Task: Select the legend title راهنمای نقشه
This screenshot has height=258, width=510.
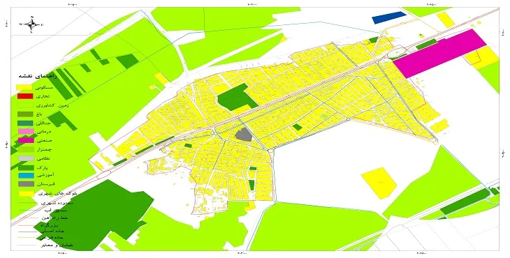Action: tap(38, 77)
